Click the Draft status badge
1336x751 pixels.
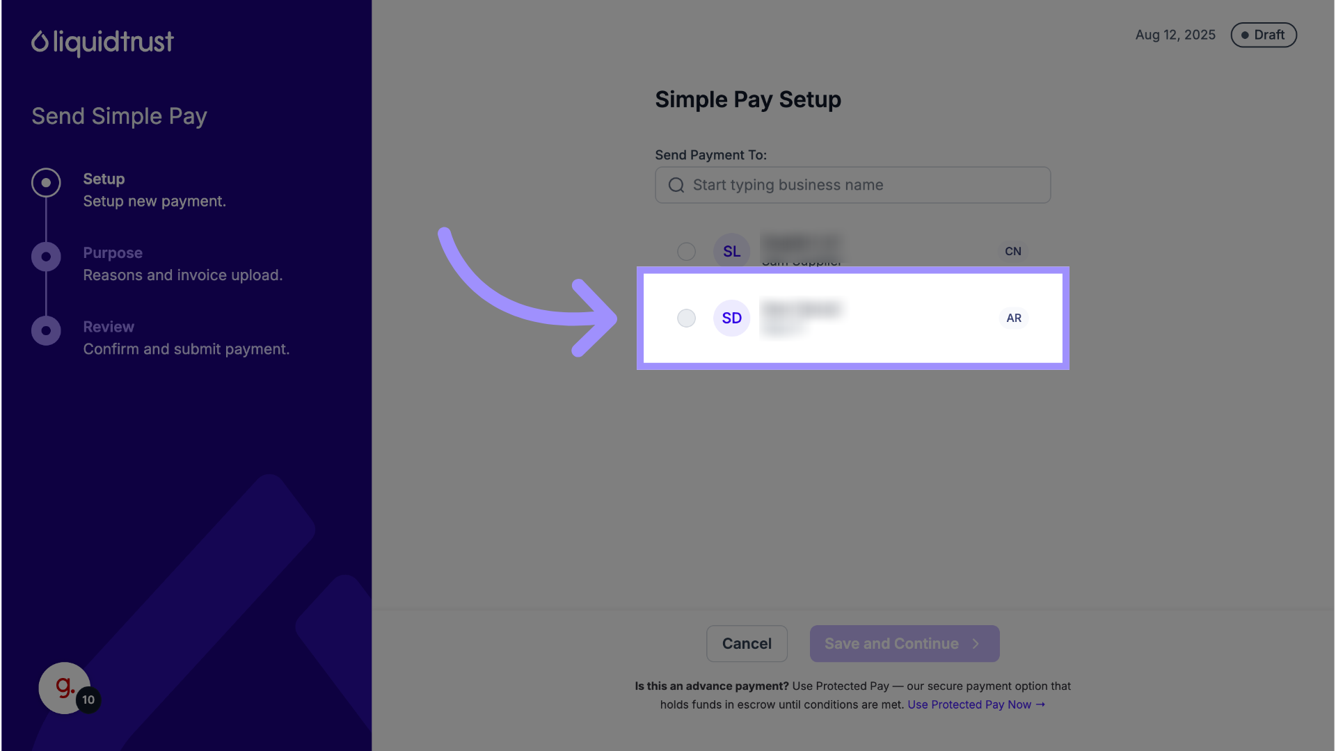coord(1263,35)
